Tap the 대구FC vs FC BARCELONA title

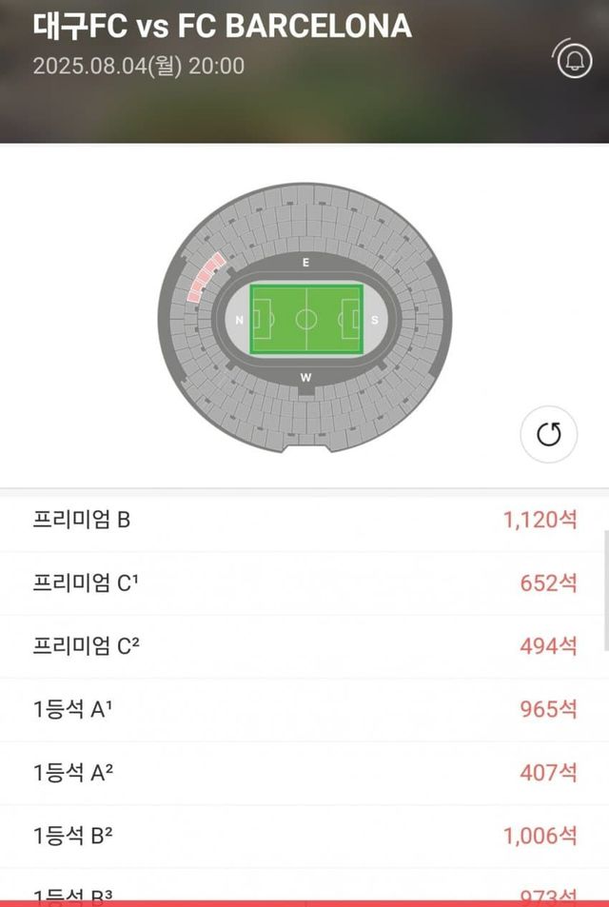[222, 27]
